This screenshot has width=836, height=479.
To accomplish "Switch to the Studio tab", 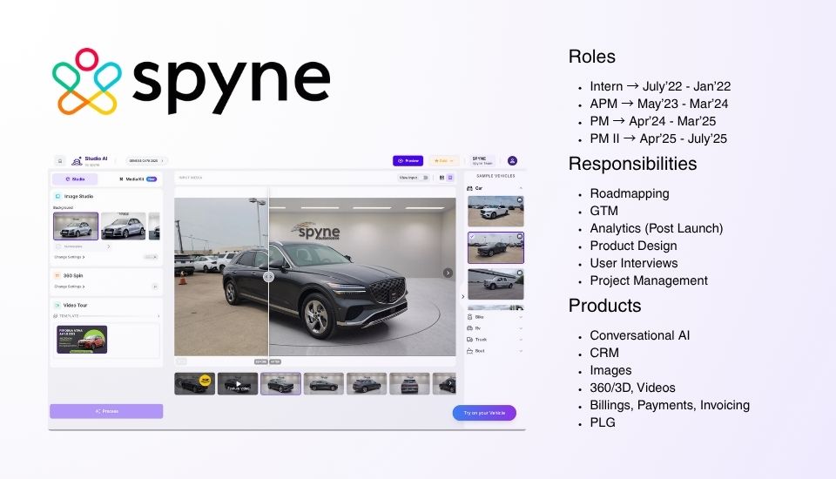I will pos(75,179).
